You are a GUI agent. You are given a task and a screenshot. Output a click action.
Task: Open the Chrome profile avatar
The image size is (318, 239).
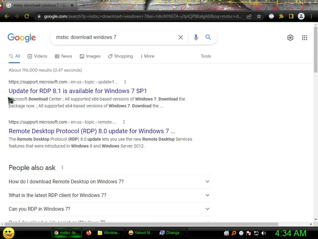click(x=301, y=16)
